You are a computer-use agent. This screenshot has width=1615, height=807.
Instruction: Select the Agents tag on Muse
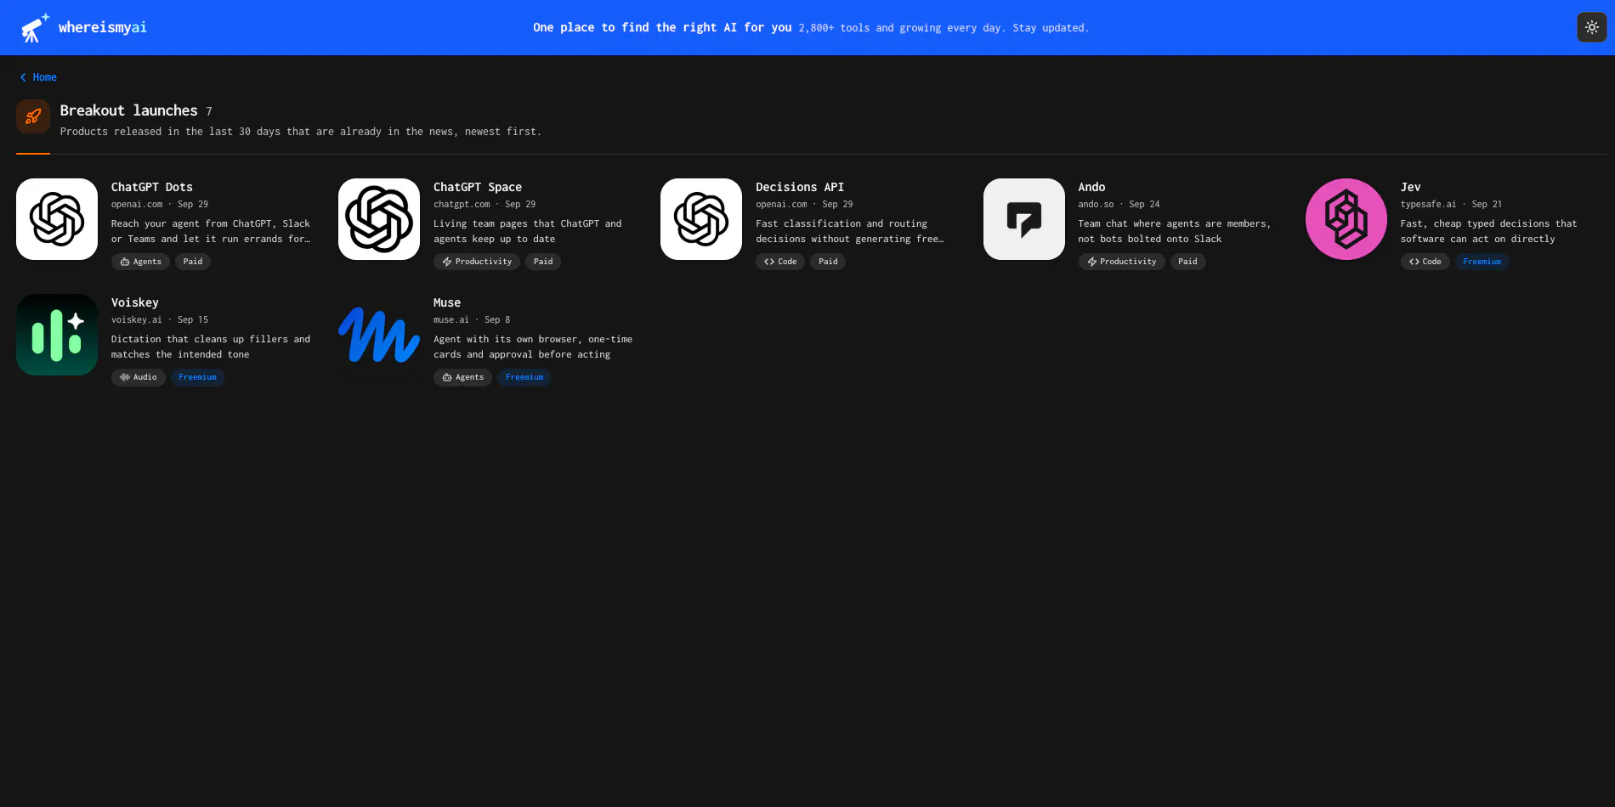[x=462, y=377]
